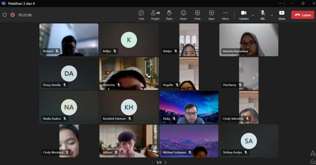Turn on the Camera

tap(243, 14)
